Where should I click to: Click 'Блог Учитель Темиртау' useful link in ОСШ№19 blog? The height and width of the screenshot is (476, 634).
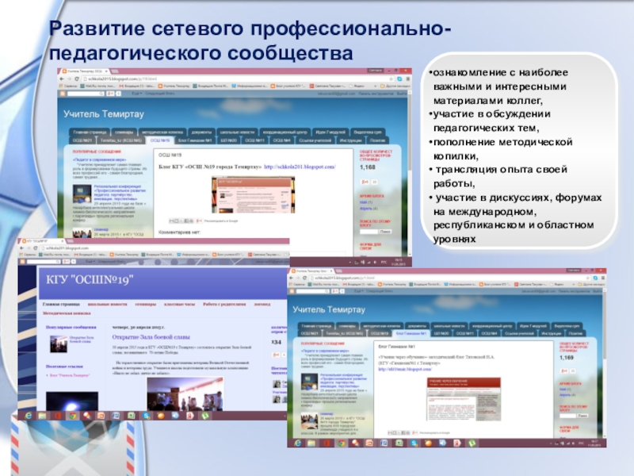point(70,375)
